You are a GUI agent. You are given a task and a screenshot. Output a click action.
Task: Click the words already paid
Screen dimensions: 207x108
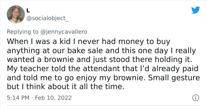coord(175,69)
